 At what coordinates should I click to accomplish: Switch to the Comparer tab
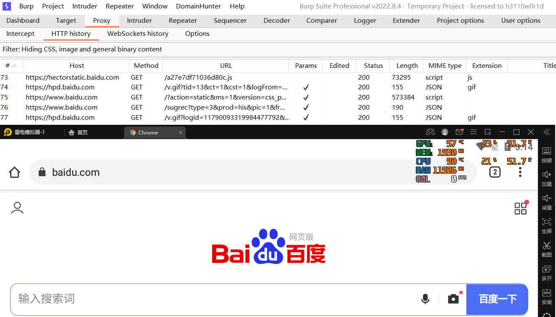[322, 21]
